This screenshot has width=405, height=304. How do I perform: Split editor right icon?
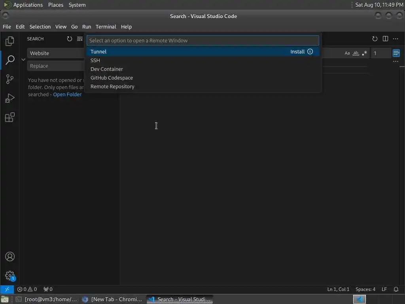[x=385, y=39]
